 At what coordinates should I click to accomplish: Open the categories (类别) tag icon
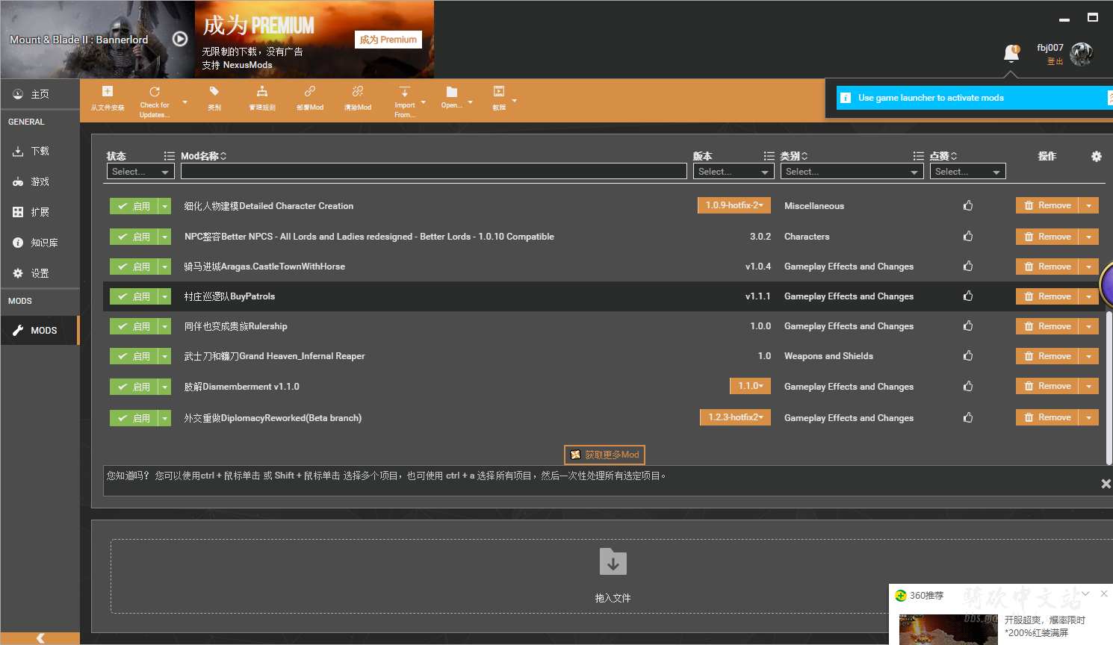(x=214, y=91)
